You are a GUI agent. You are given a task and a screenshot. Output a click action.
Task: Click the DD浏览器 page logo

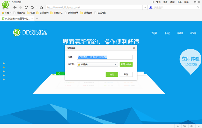(30, 32)
